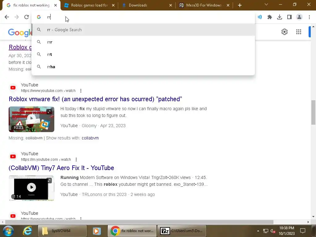Click YouTube favicon of vmware fix result

click(x=13, y=88)
